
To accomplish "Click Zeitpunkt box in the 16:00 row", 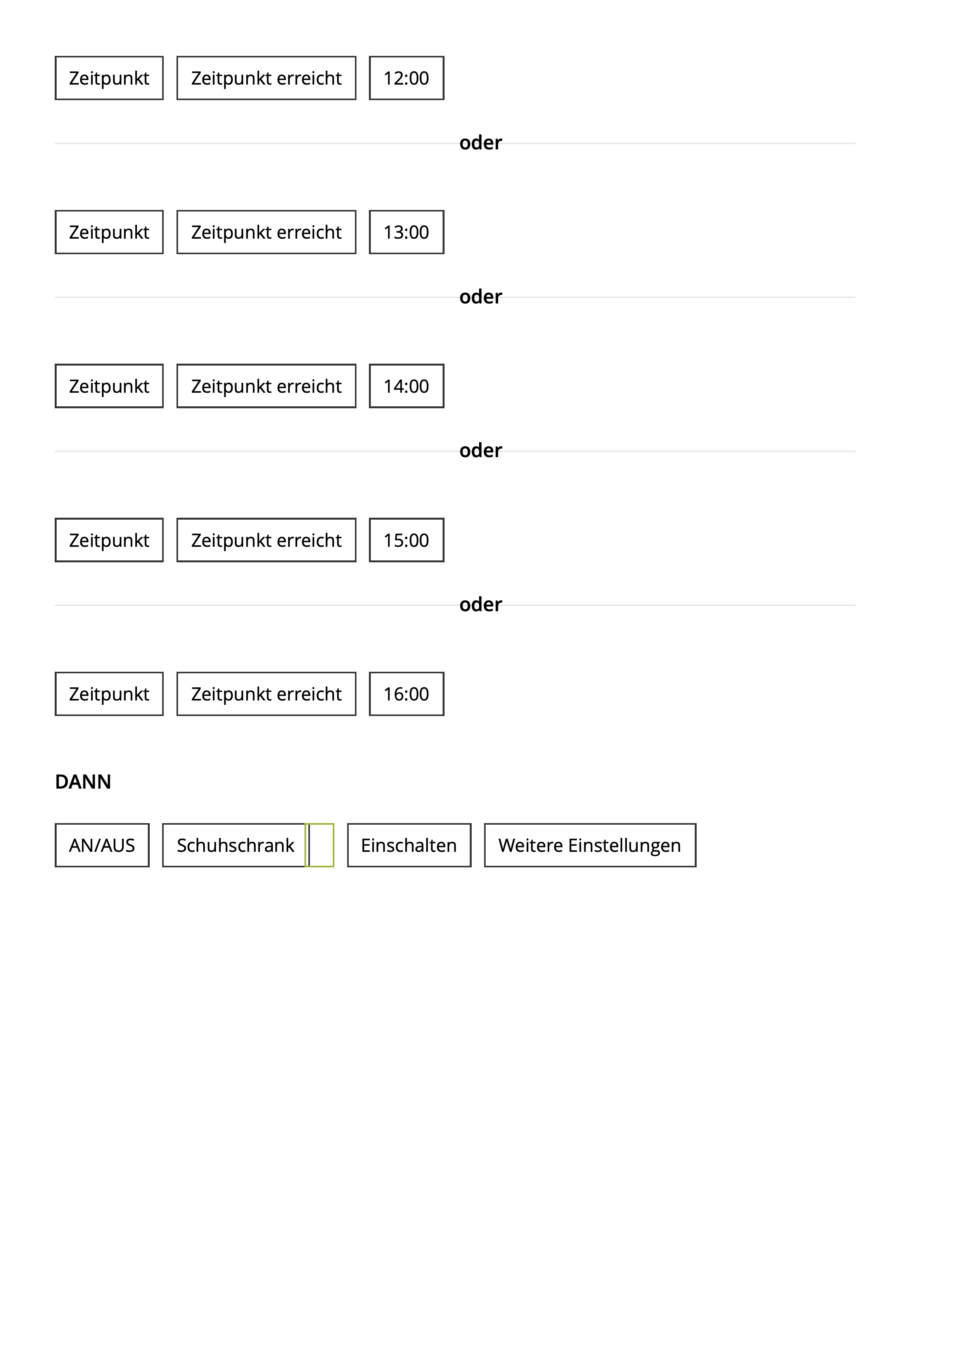I will tap(109, 694).
